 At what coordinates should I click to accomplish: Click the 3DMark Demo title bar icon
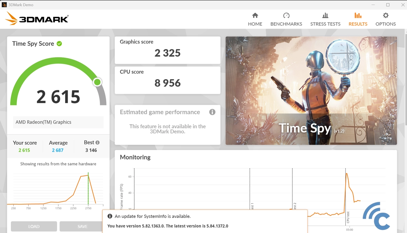(x=4, y=5)
